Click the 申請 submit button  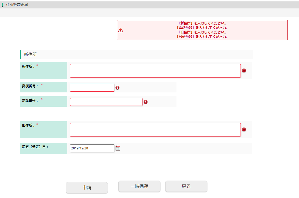coord(87,188)
